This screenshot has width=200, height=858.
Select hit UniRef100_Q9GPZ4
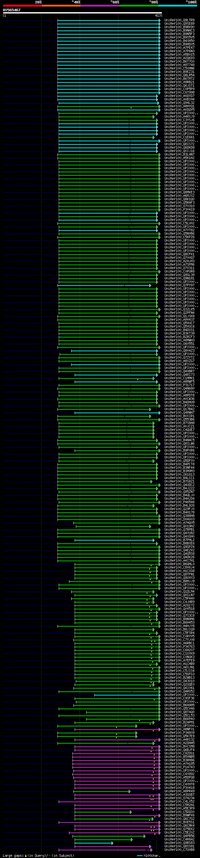click(179, 547)
